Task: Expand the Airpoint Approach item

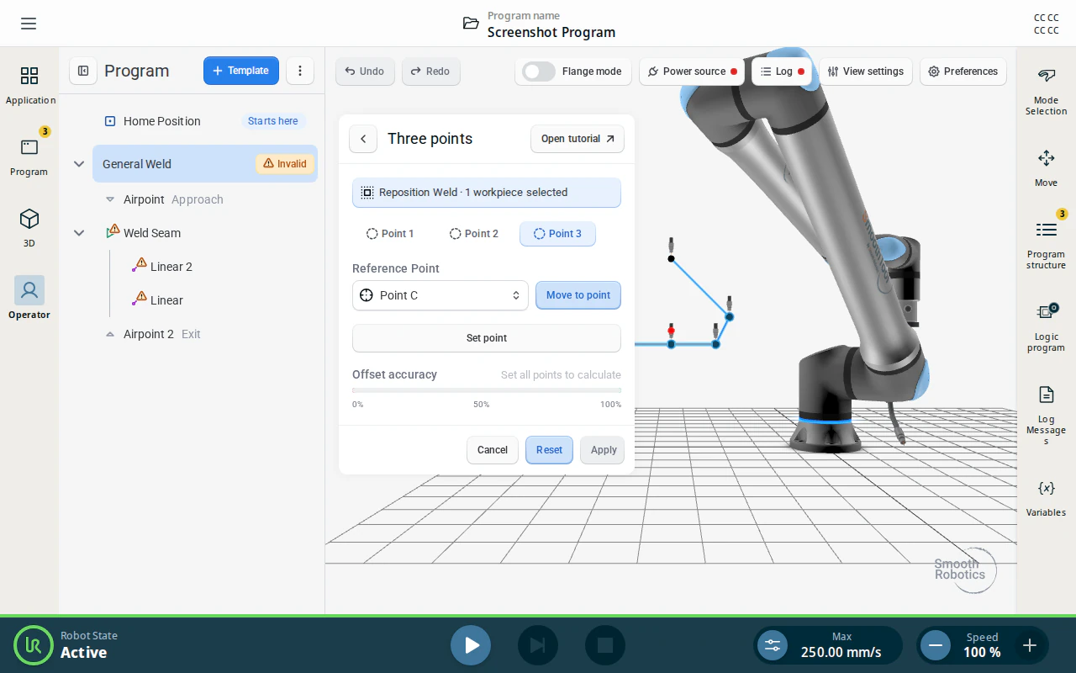Action: tap(110, 199)
